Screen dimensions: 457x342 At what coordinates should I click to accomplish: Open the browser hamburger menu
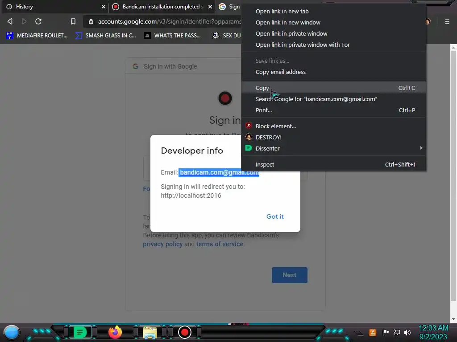pos(447,21)
